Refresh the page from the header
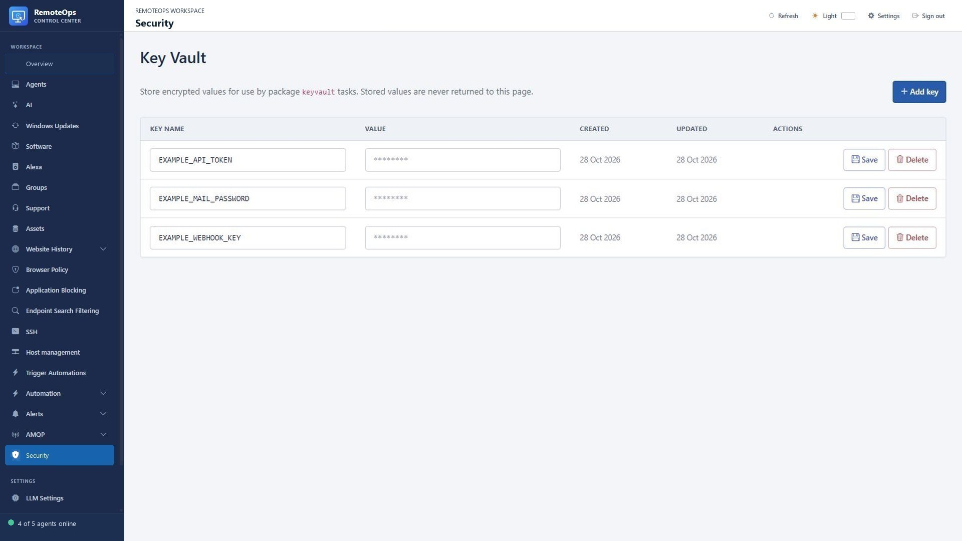This screenshot has width=962, height=541. 783,16
